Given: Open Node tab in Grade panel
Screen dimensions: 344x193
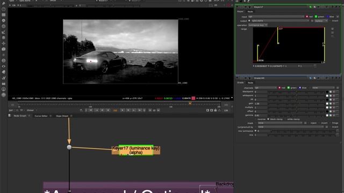Looking at the screenshot, I should pyautogui.click(x=250, y=83).
